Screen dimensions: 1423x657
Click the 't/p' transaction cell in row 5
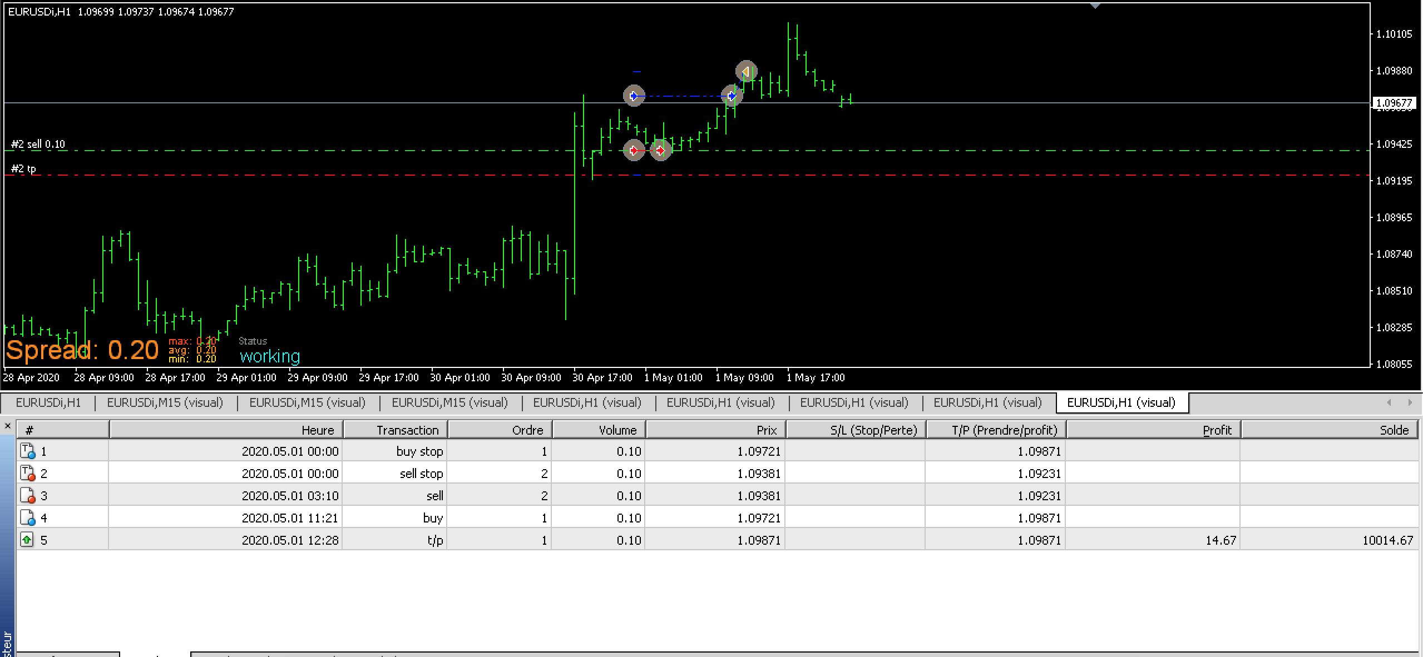click(x=394, y=540)
